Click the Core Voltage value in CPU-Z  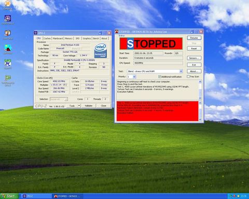pyautogui.click(x=84, y=55)
